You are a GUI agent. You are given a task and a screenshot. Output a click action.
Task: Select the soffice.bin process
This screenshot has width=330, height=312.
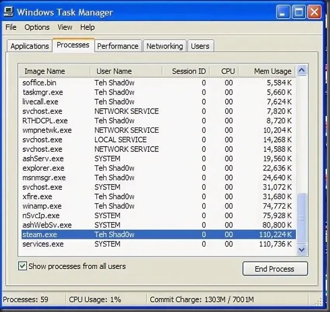pyautogui.click(x=159, y=83)
